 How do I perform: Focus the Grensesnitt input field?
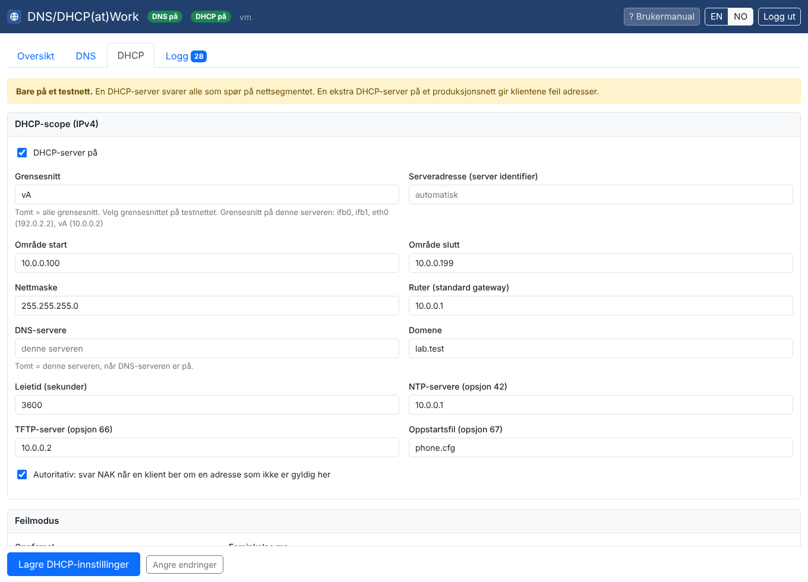[207, 195]
